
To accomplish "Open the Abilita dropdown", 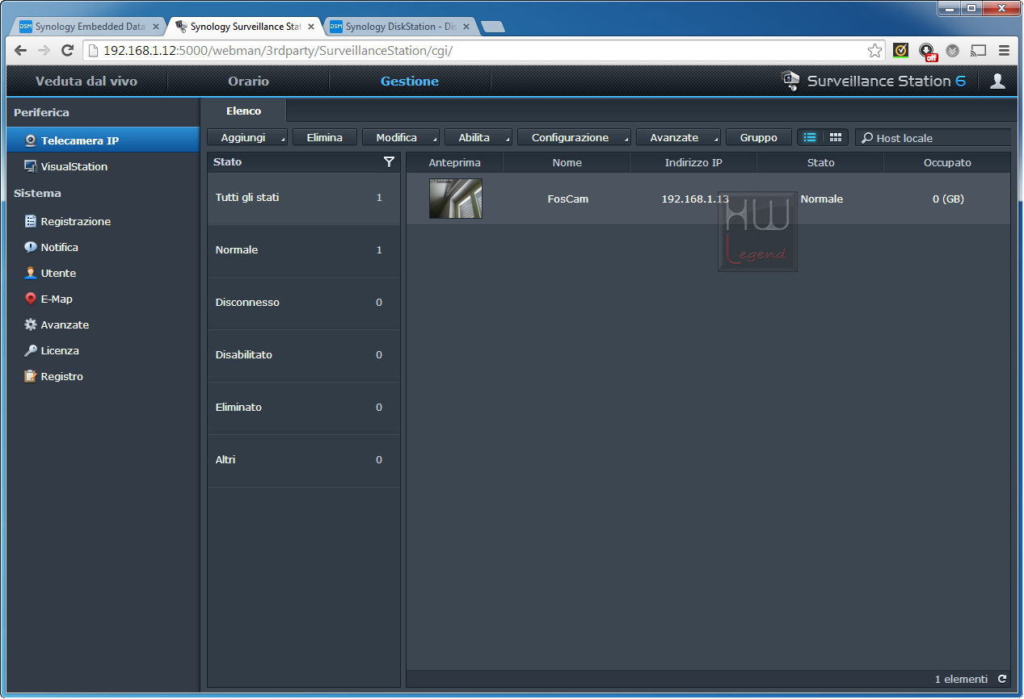I will [478, 137].
